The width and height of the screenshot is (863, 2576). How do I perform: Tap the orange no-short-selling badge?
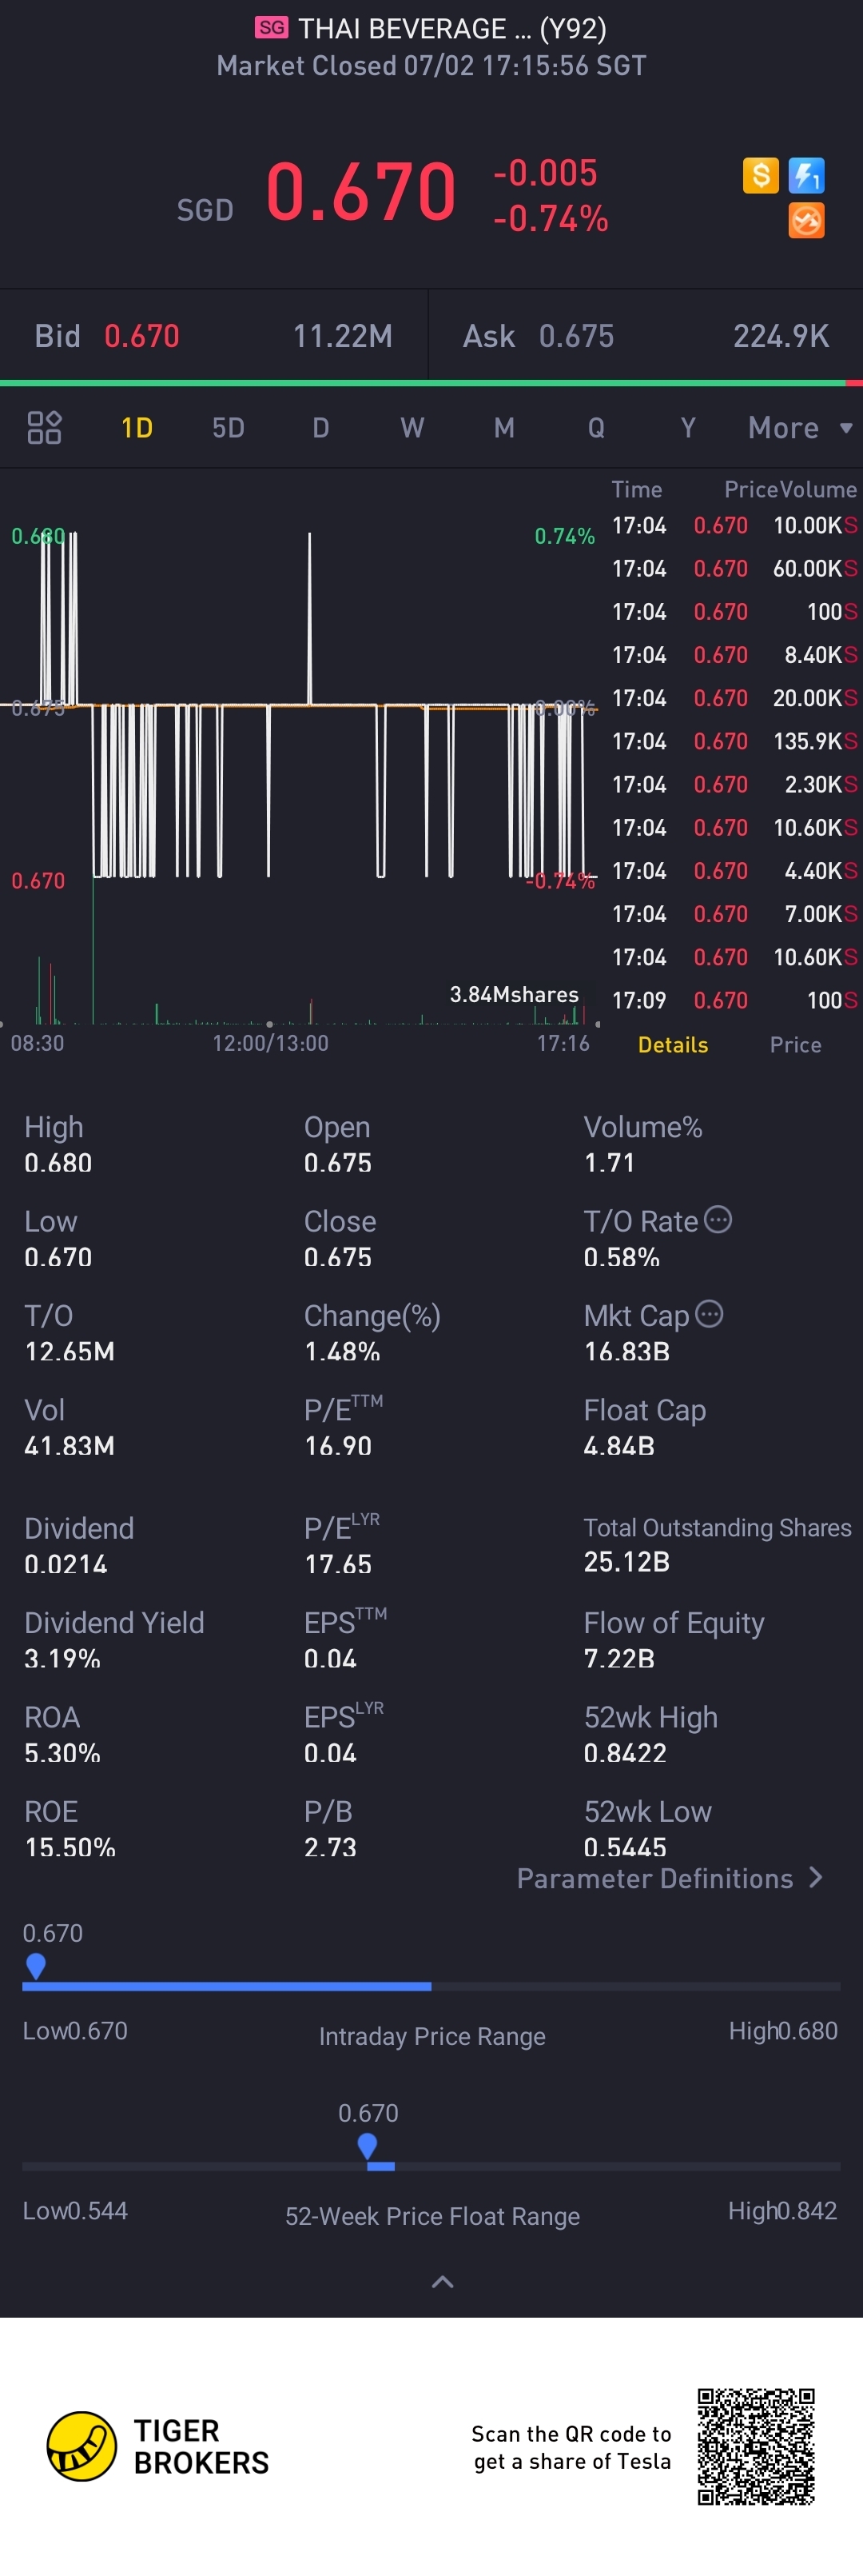(x=806, y=220)
